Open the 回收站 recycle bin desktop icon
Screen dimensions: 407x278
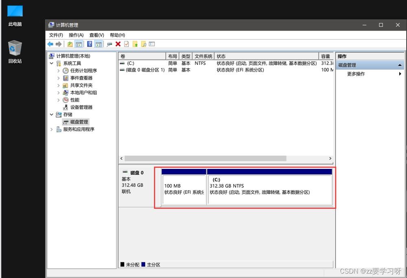click(15, 52)
